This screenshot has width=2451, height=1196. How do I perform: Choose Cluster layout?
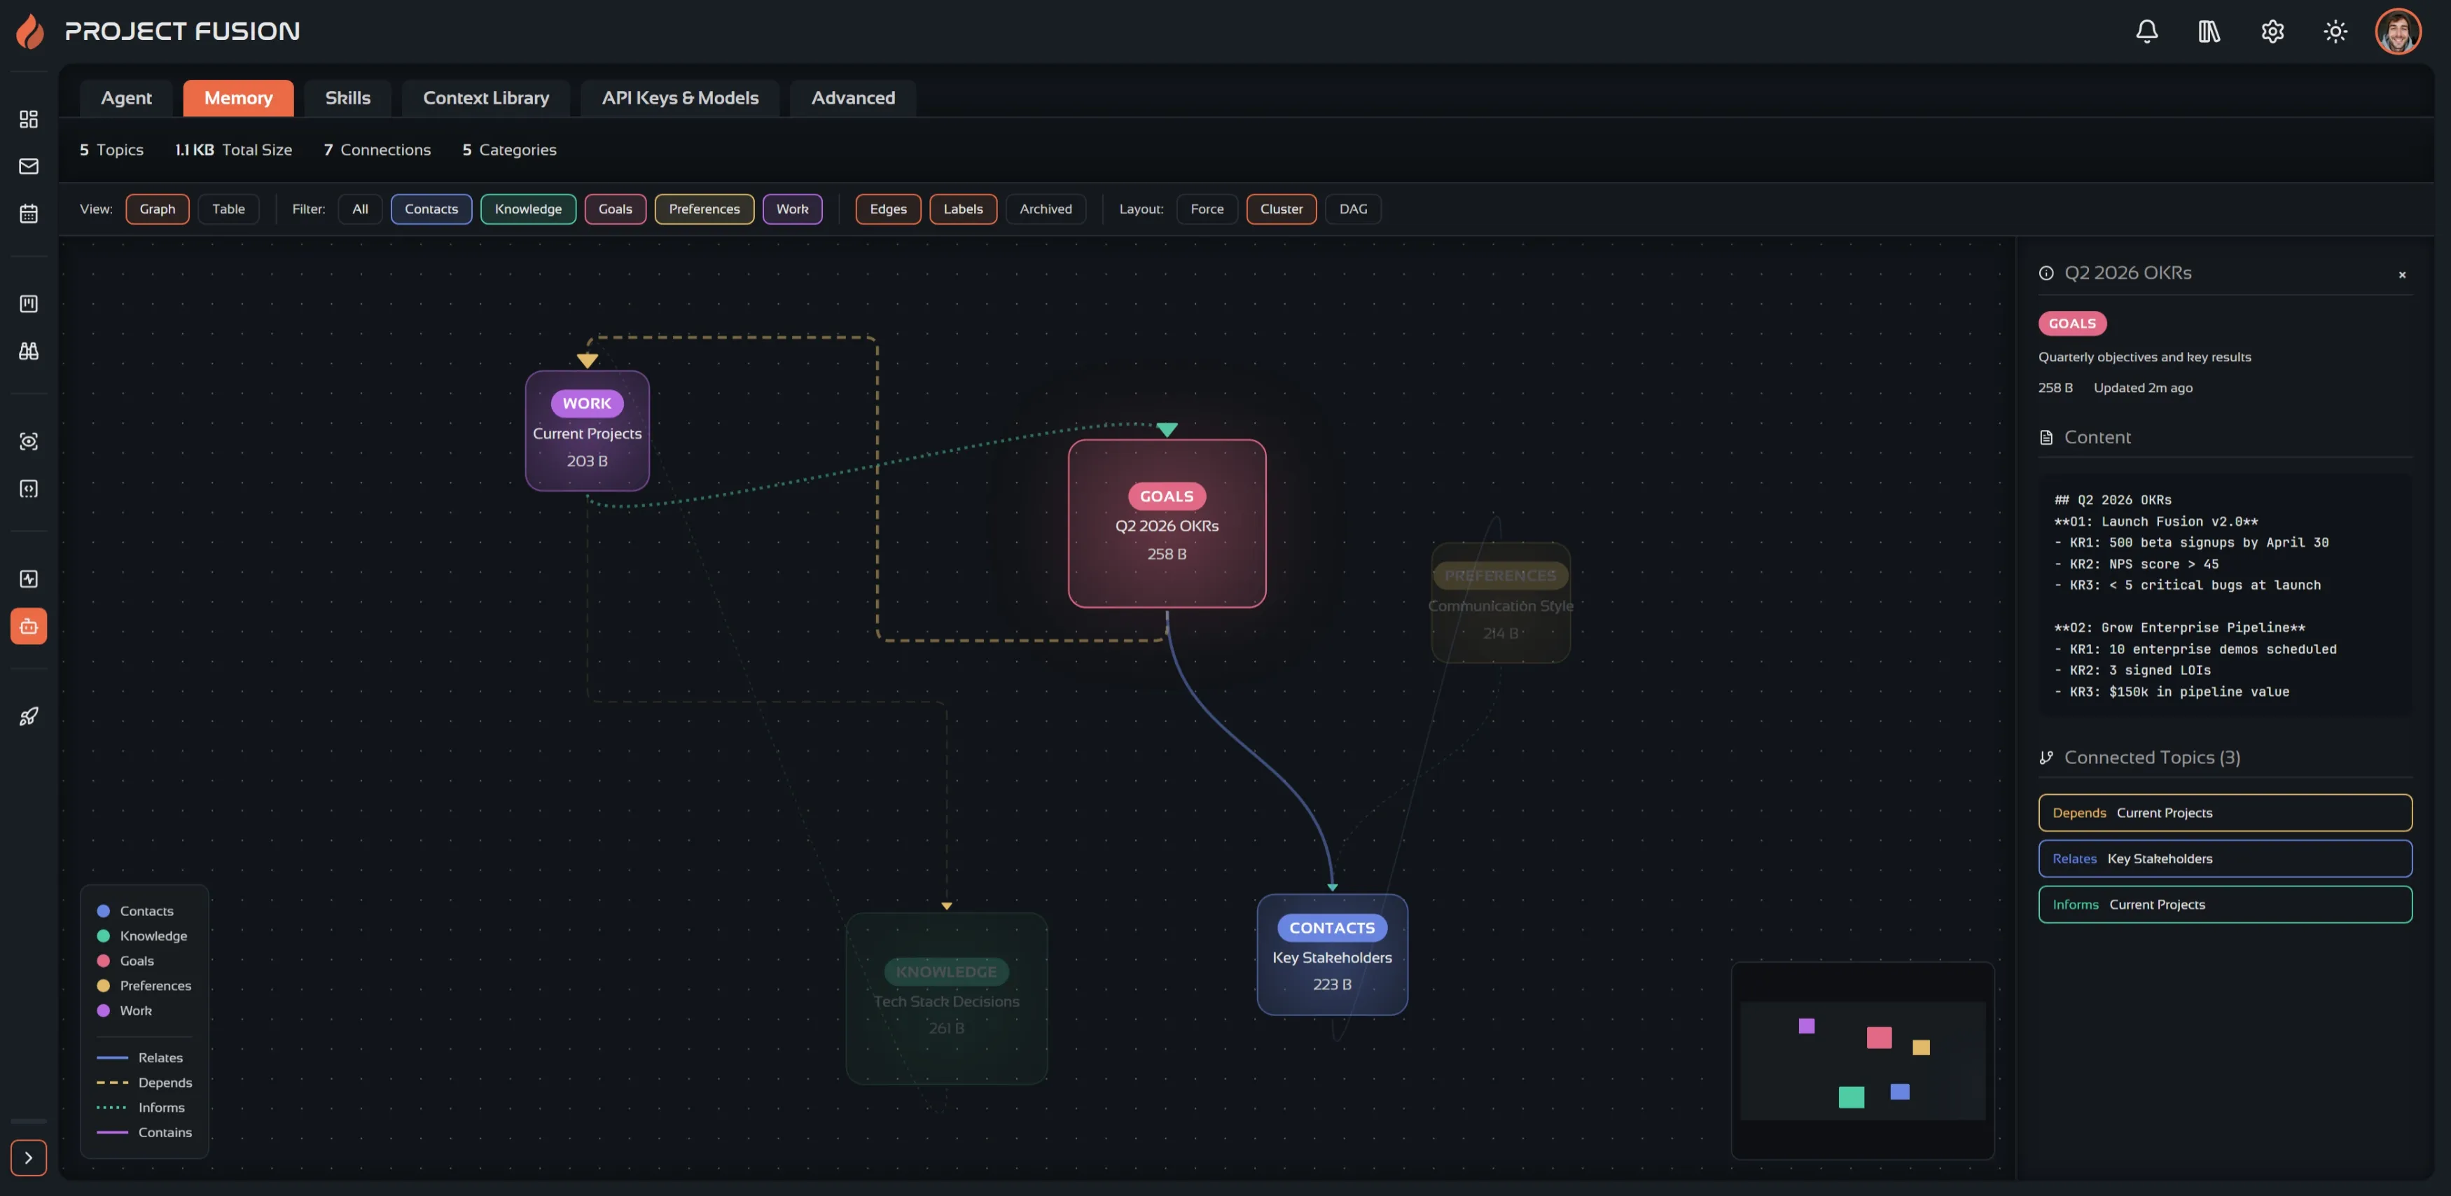(1281, 209)
